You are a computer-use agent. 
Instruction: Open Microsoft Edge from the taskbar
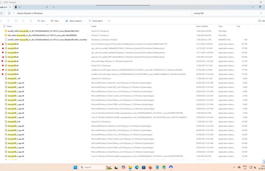coord(137,167)
